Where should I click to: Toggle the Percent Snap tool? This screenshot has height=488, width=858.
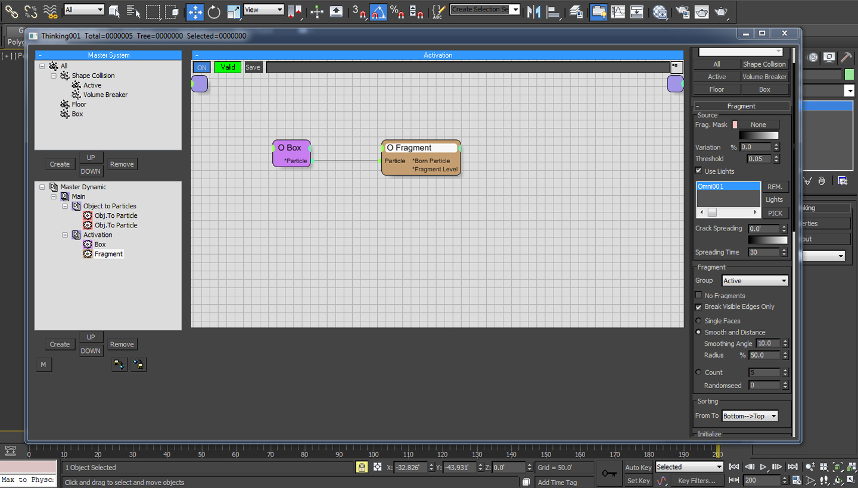[x=397, y=11]
